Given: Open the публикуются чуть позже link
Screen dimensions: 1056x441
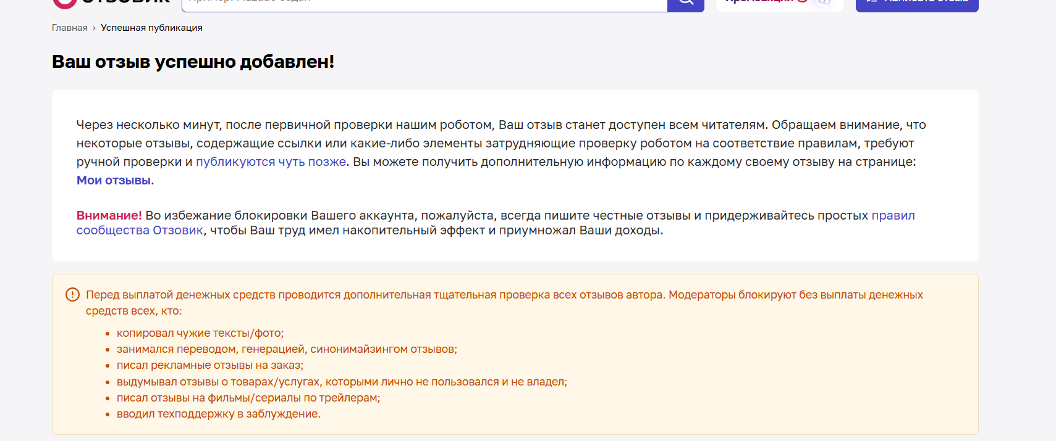Looking at the screenshot, I should [x=271, y=162].
